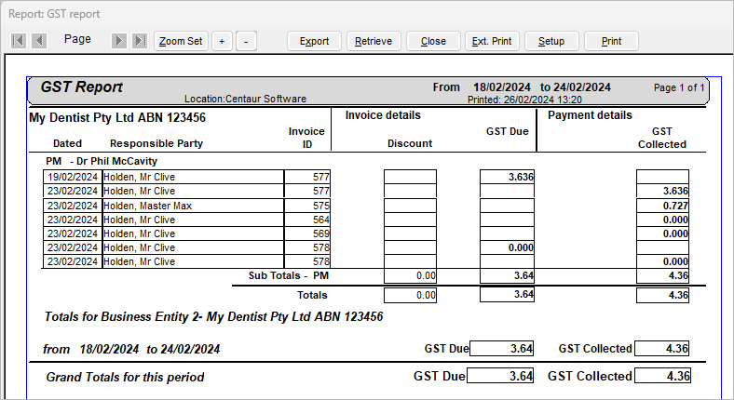
Task: Click the GST Report title heading
Action: pyautogui.click(x=81, y=87)
